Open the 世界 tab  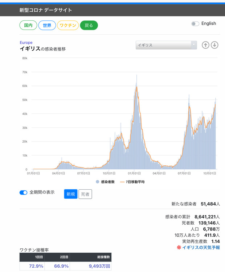coord(47,25)
